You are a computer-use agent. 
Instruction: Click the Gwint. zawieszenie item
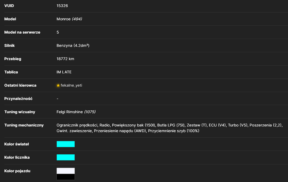74,131
